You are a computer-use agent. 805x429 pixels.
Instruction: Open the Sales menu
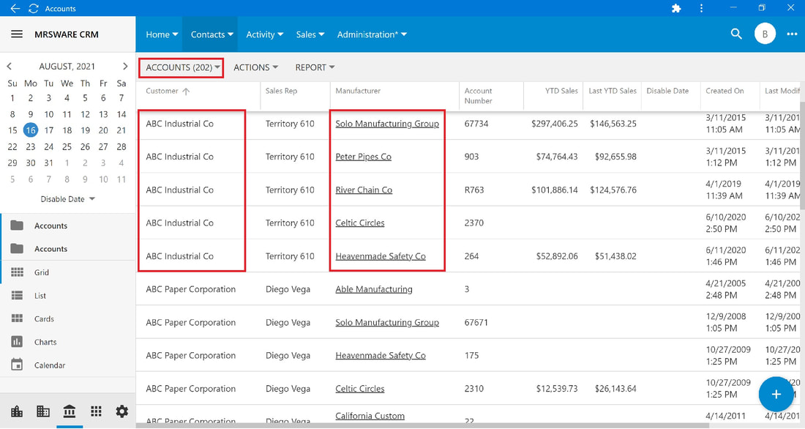[310, 34]
